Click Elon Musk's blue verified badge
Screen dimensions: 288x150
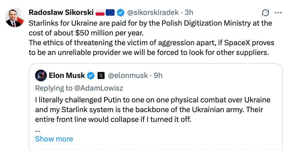pyautogui.click(x=91, y=75)
